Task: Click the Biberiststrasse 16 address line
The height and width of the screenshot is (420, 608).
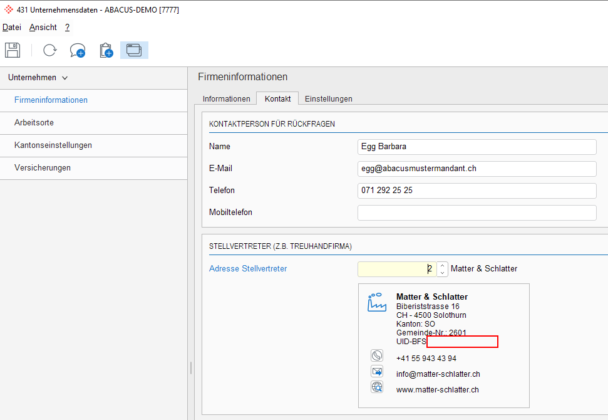Action: click(428, 307)
